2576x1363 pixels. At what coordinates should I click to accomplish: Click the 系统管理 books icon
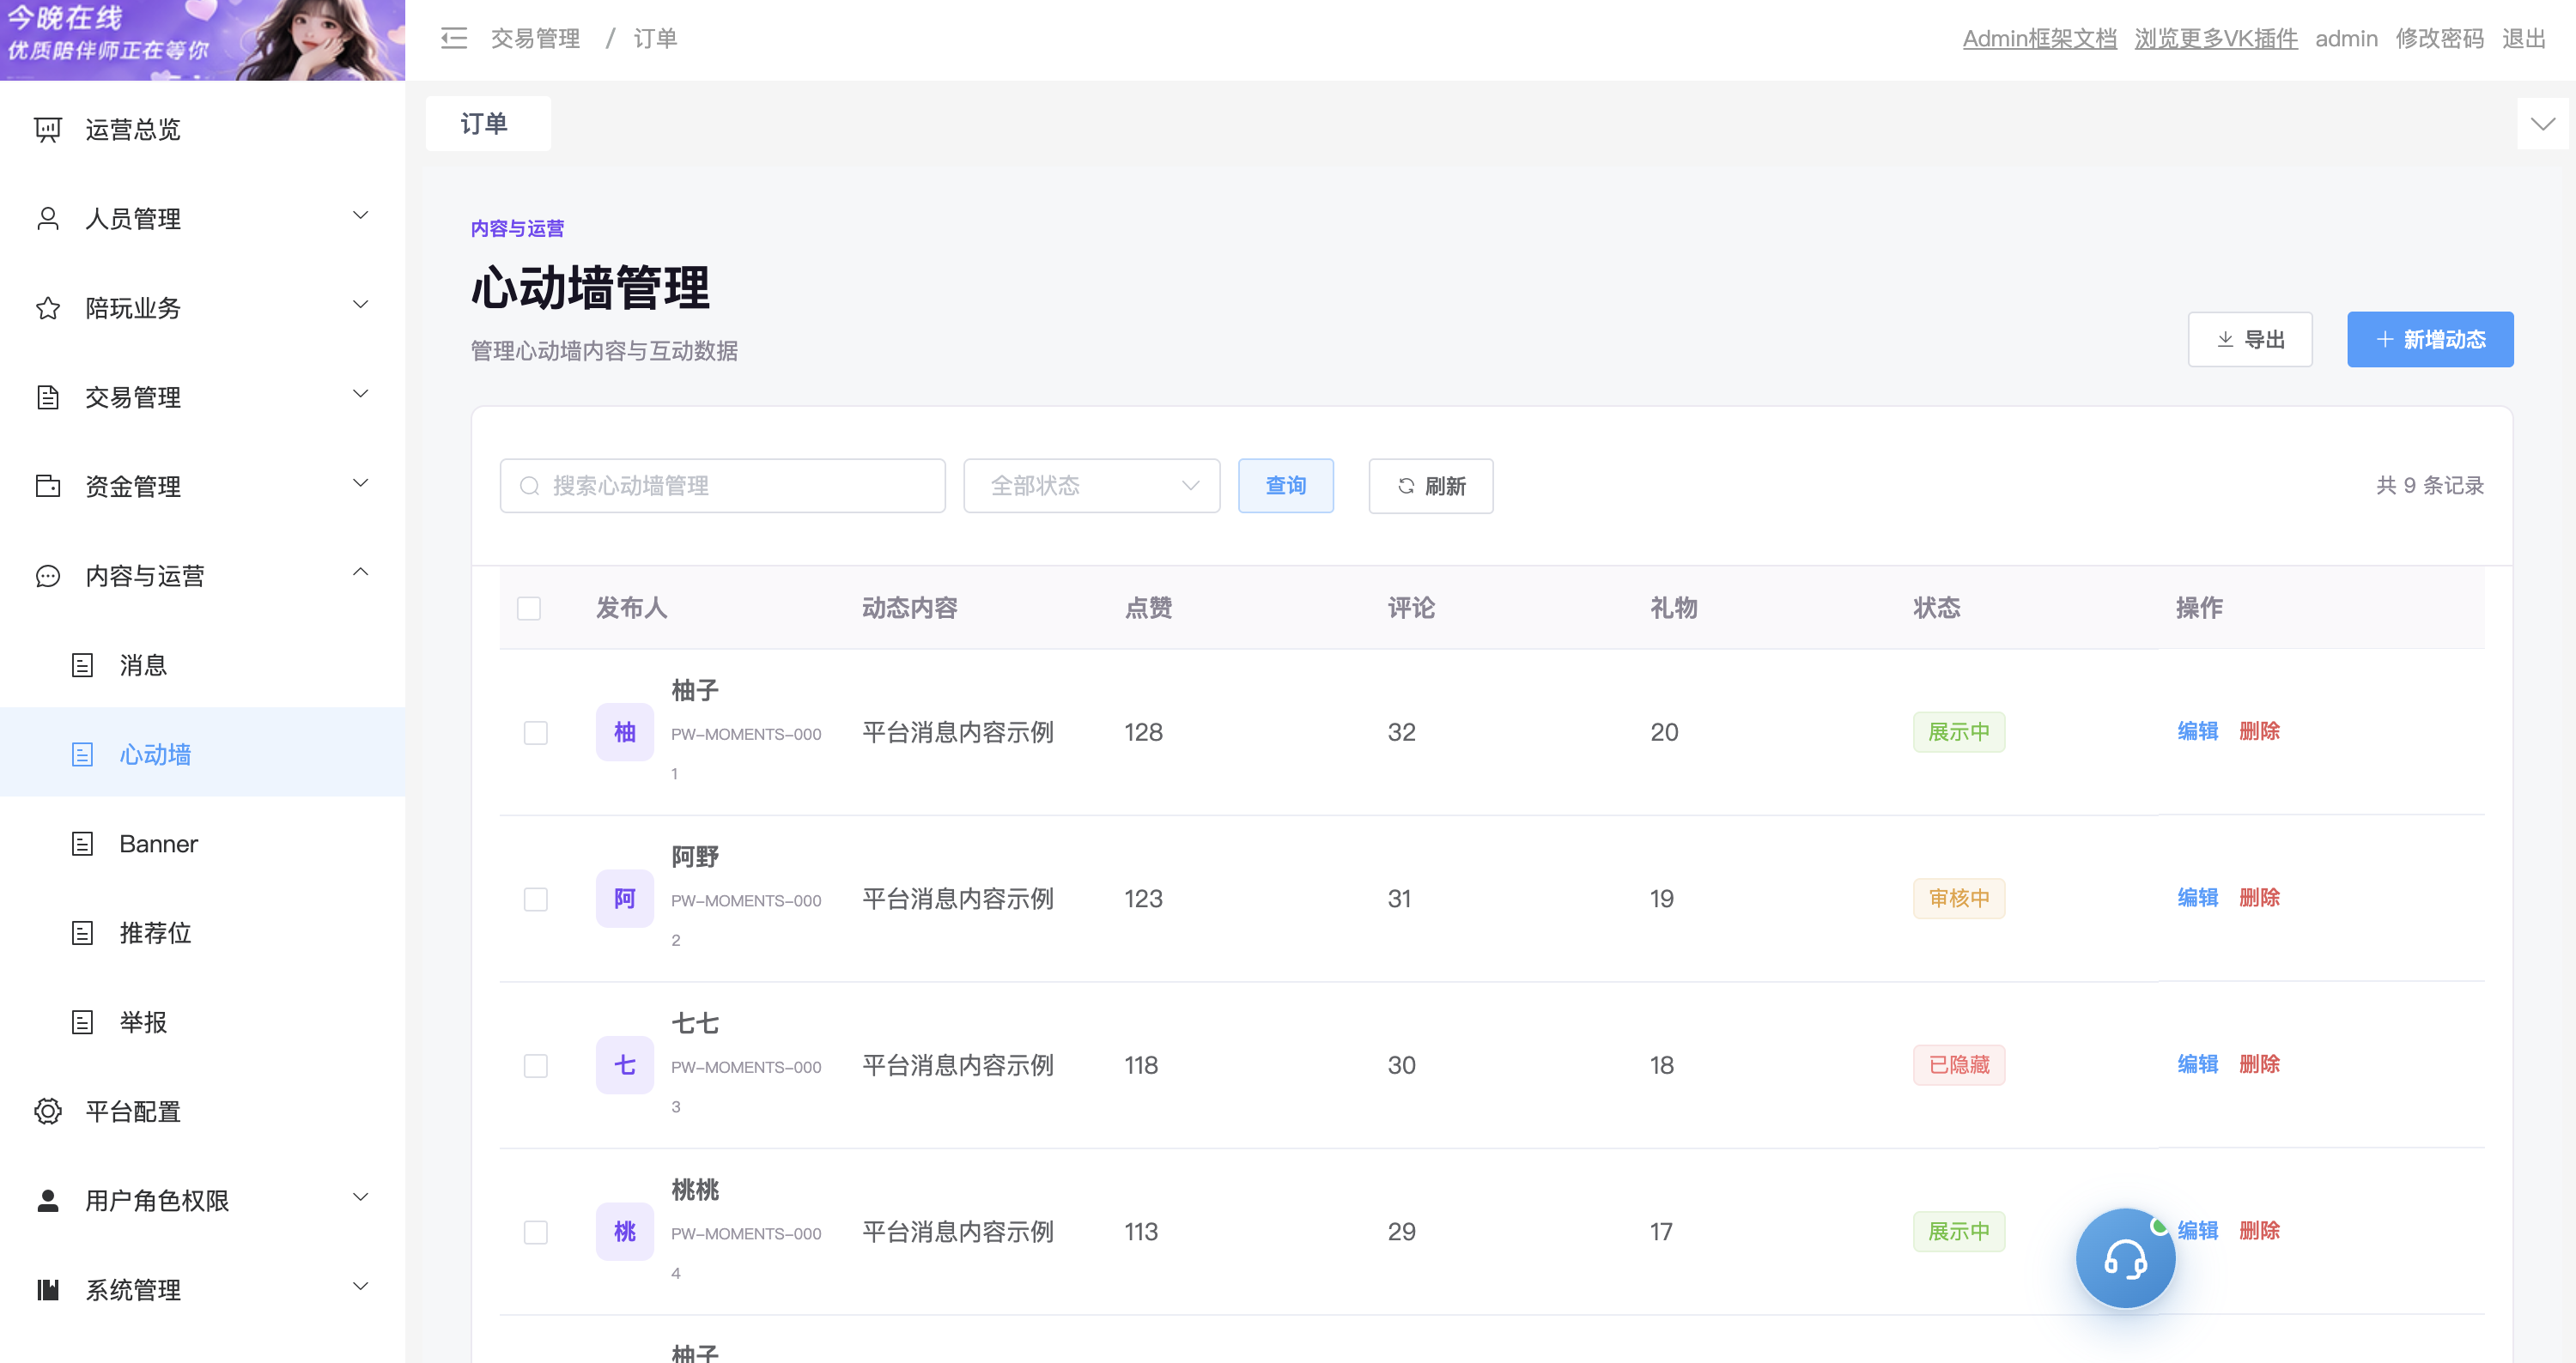(x=48, y=1289)
